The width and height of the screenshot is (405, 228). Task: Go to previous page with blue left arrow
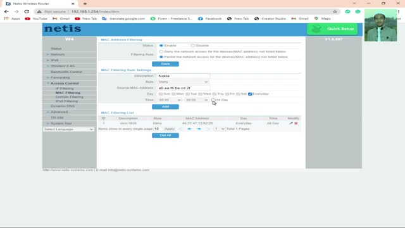coord(190,129)
